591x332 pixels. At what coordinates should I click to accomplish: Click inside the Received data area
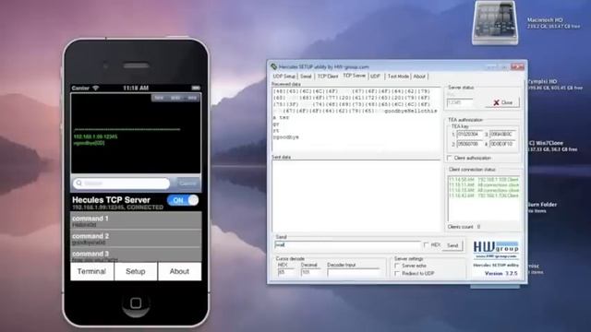[356, 119]
